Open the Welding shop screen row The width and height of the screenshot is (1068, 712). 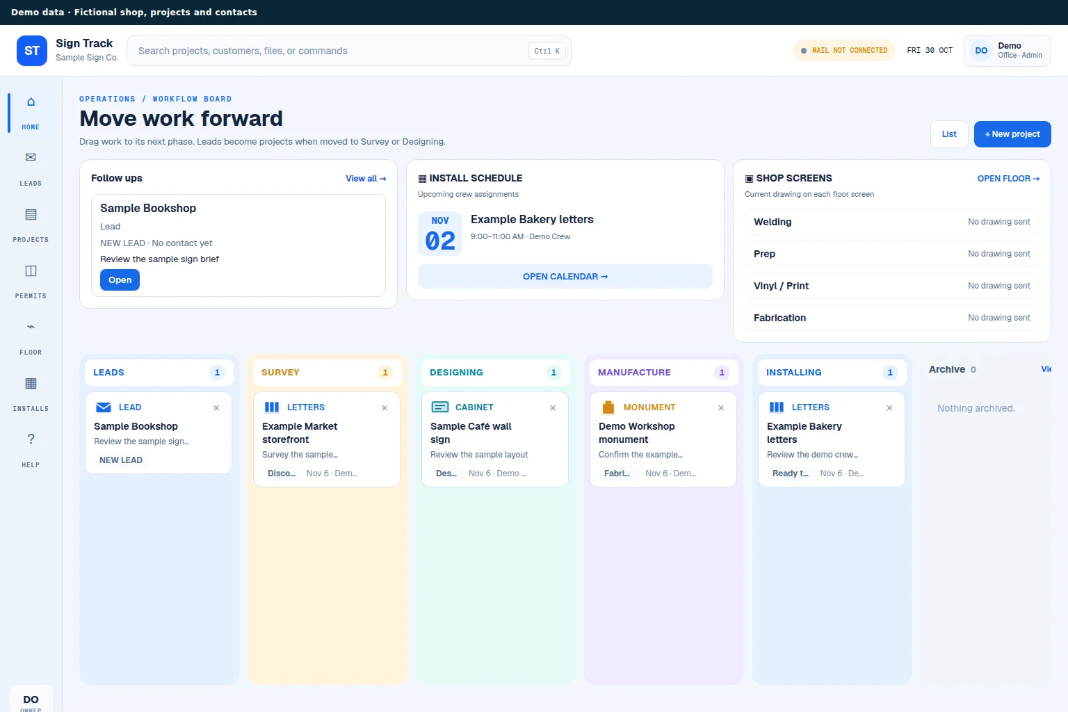click(892, 222)
